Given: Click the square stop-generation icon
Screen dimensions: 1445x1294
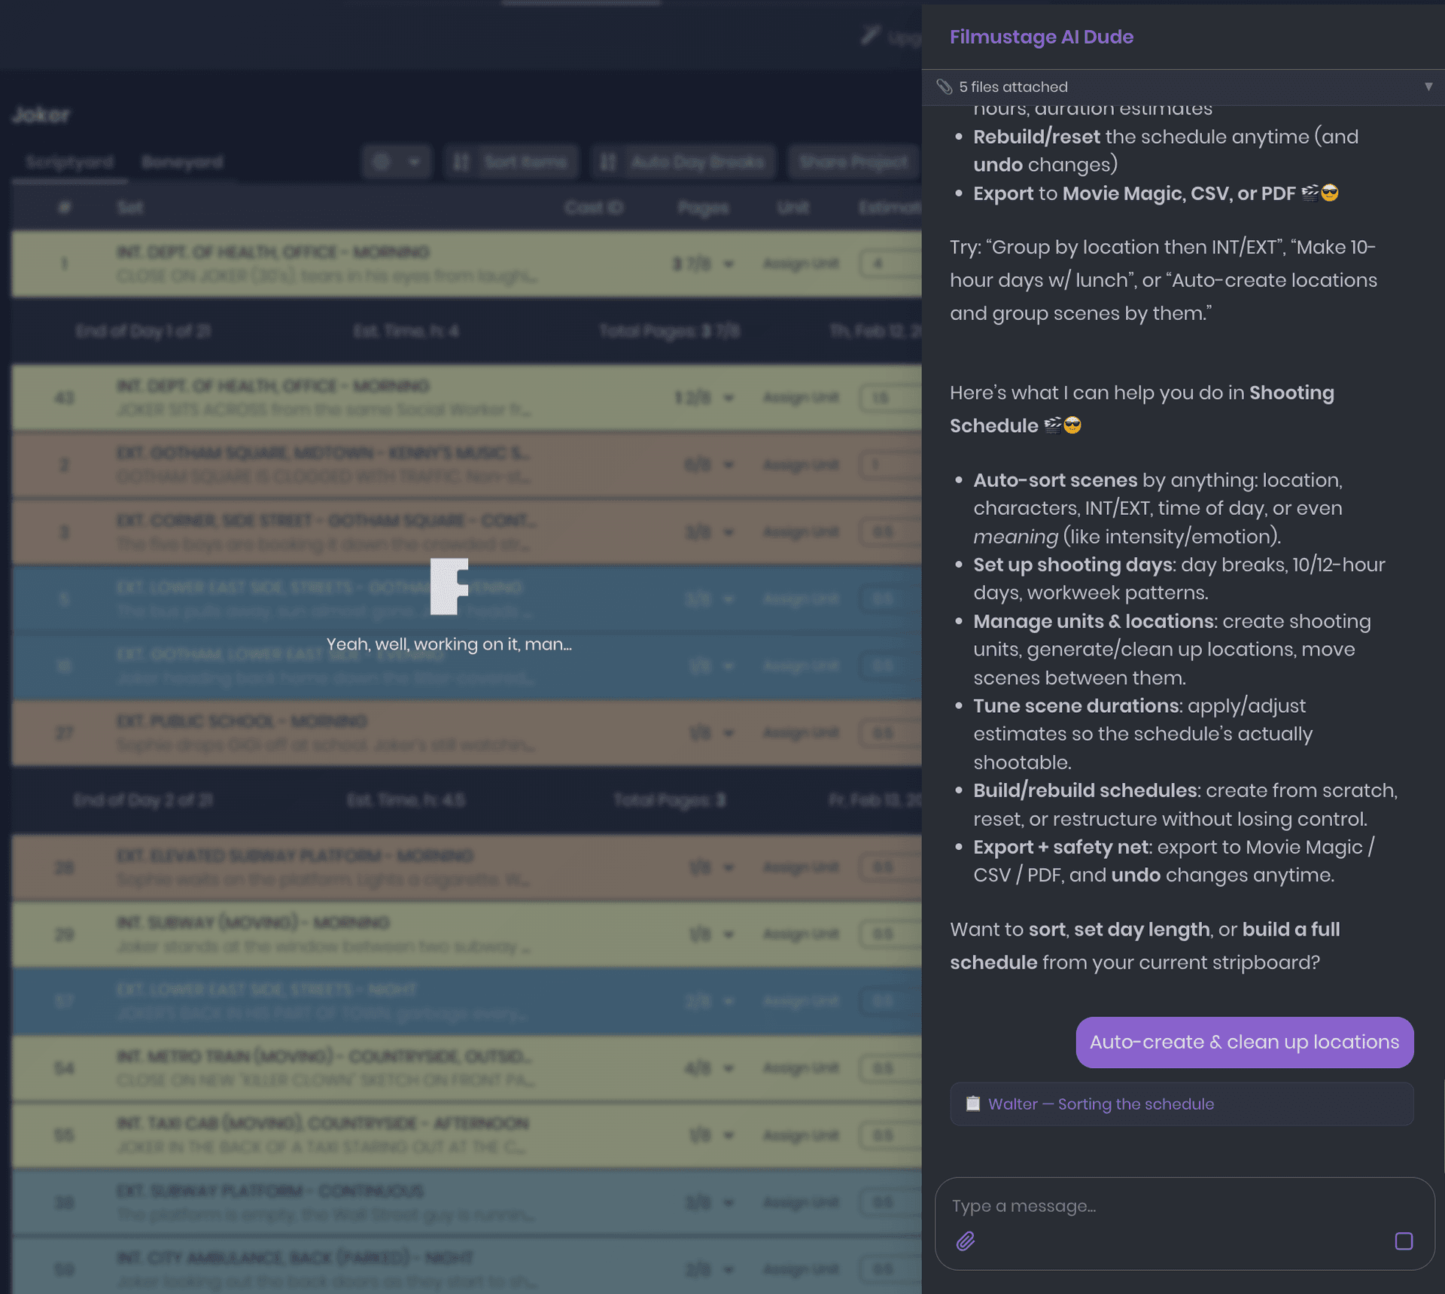Looking at the screenshot, I should (1403, 1241).
